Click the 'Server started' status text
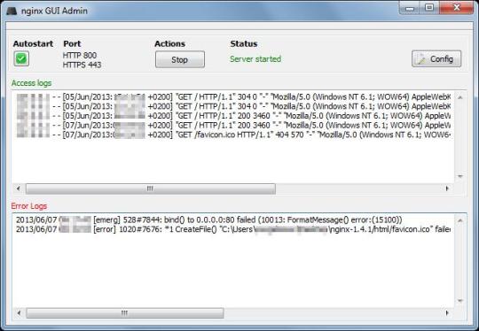Screen dimensions: 479x331 (255, 59)
